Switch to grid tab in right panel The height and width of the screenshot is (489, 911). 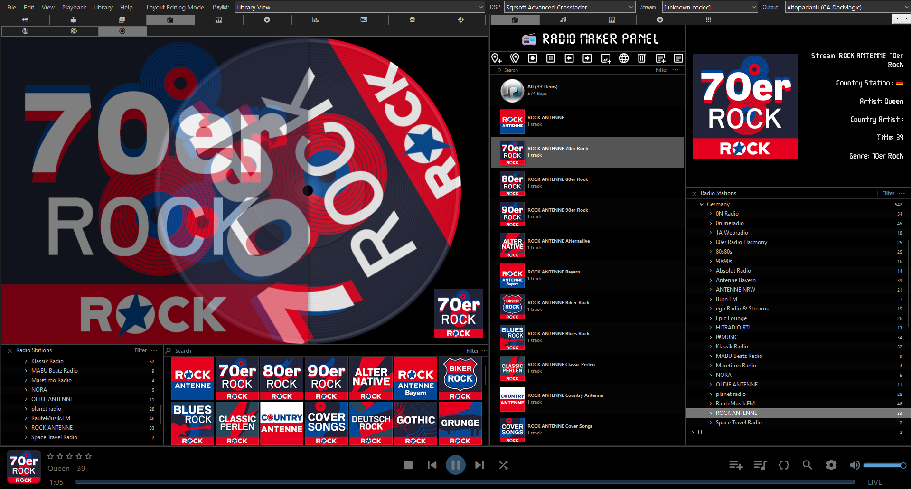[708, 19]
